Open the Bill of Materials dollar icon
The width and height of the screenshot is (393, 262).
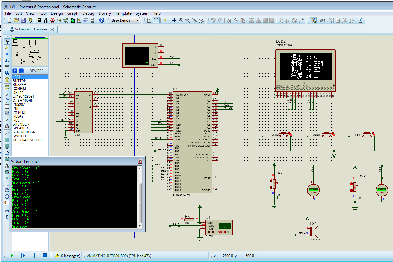[x=79, y=20]
